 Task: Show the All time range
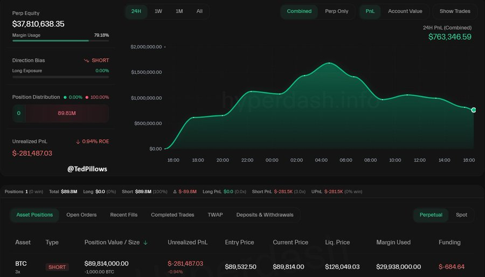pos(199,11)
